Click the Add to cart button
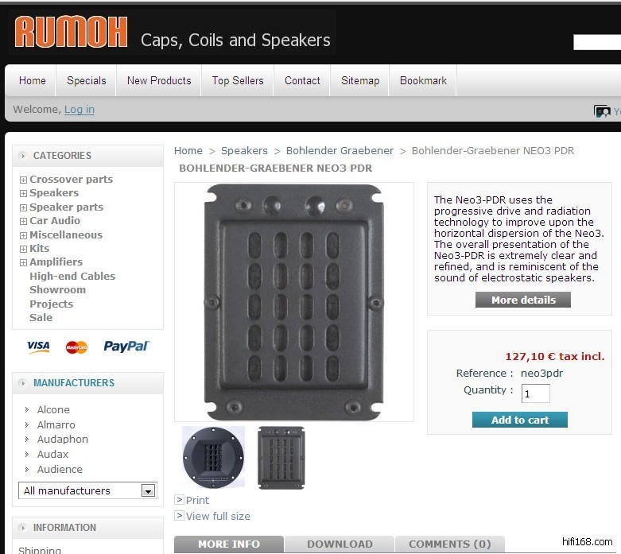 [x=519, y=420]
